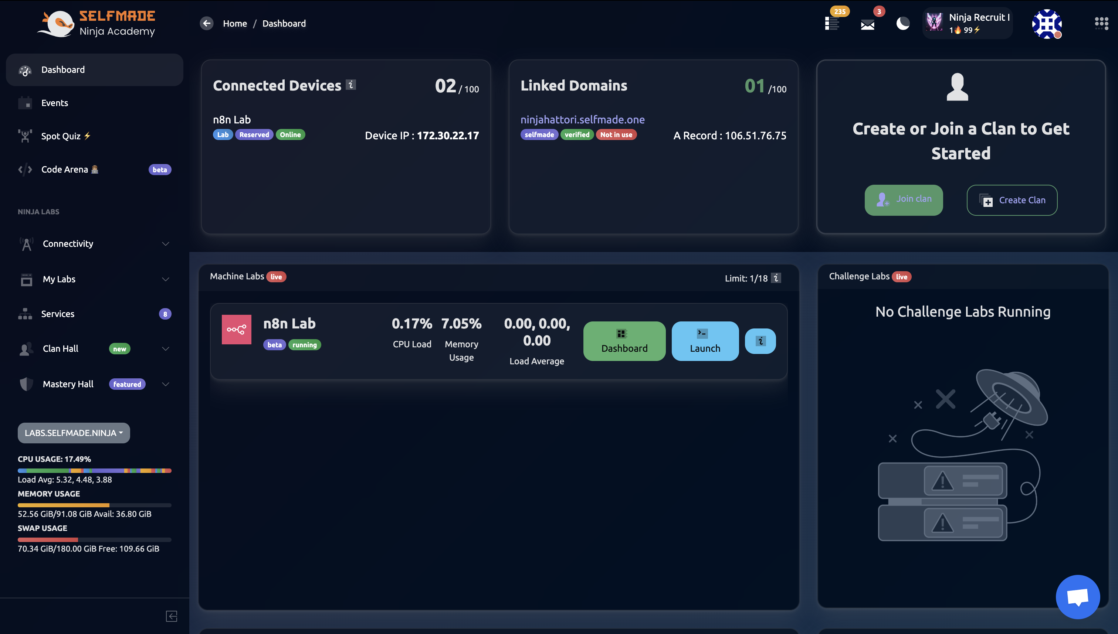Open Code Arena in the sidebar
Image resolution: width=1118 pixels, height=634 pixels.
click(x=95, y=169)
